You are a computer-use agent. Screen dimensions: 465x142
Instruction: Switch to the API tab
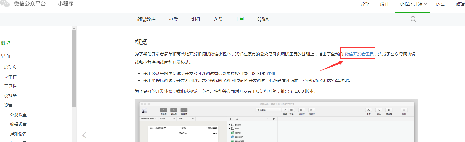[x=218, y=19]
